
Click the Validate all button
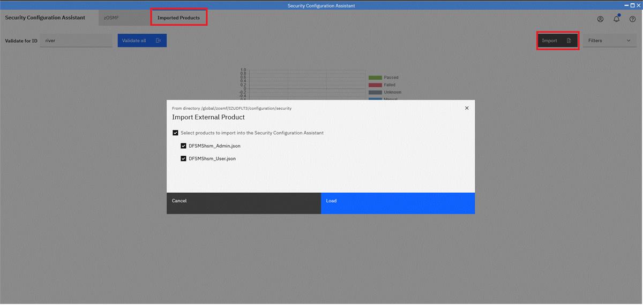pos(142,41)
